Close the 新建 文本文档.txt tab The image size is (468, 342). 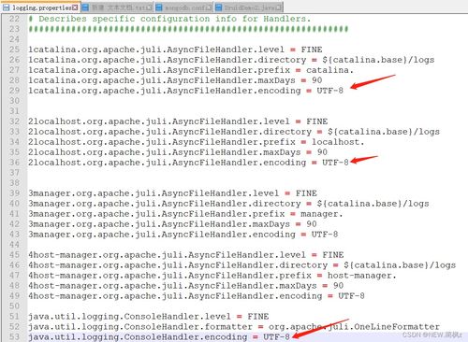[x=150, y=7]
